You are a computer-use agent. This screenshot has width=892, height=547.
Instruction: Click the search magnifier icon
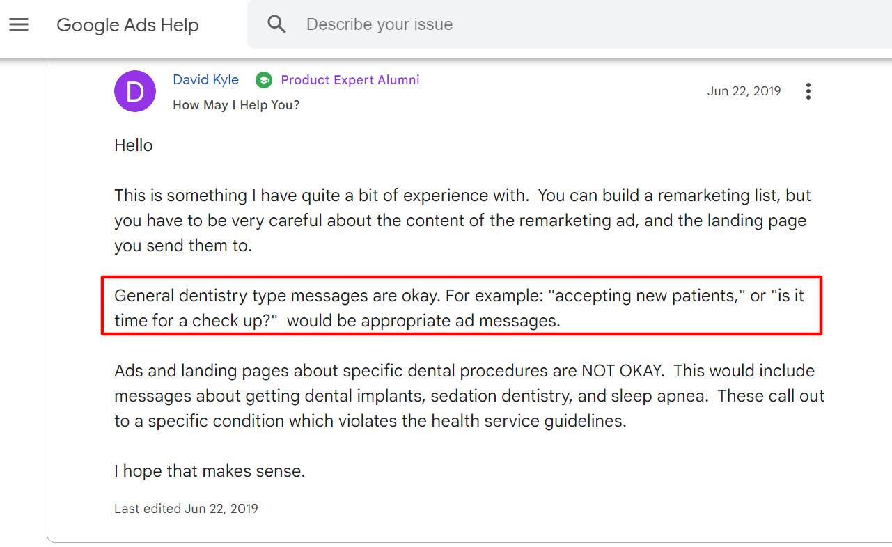click(x=276, y=24)
